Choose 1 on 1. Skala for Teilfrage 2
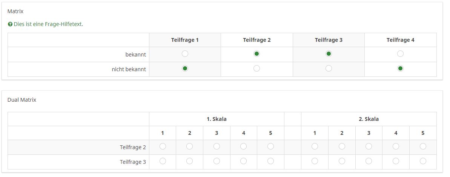This screenshot has width=450, height=177. (x=163, y=146)
